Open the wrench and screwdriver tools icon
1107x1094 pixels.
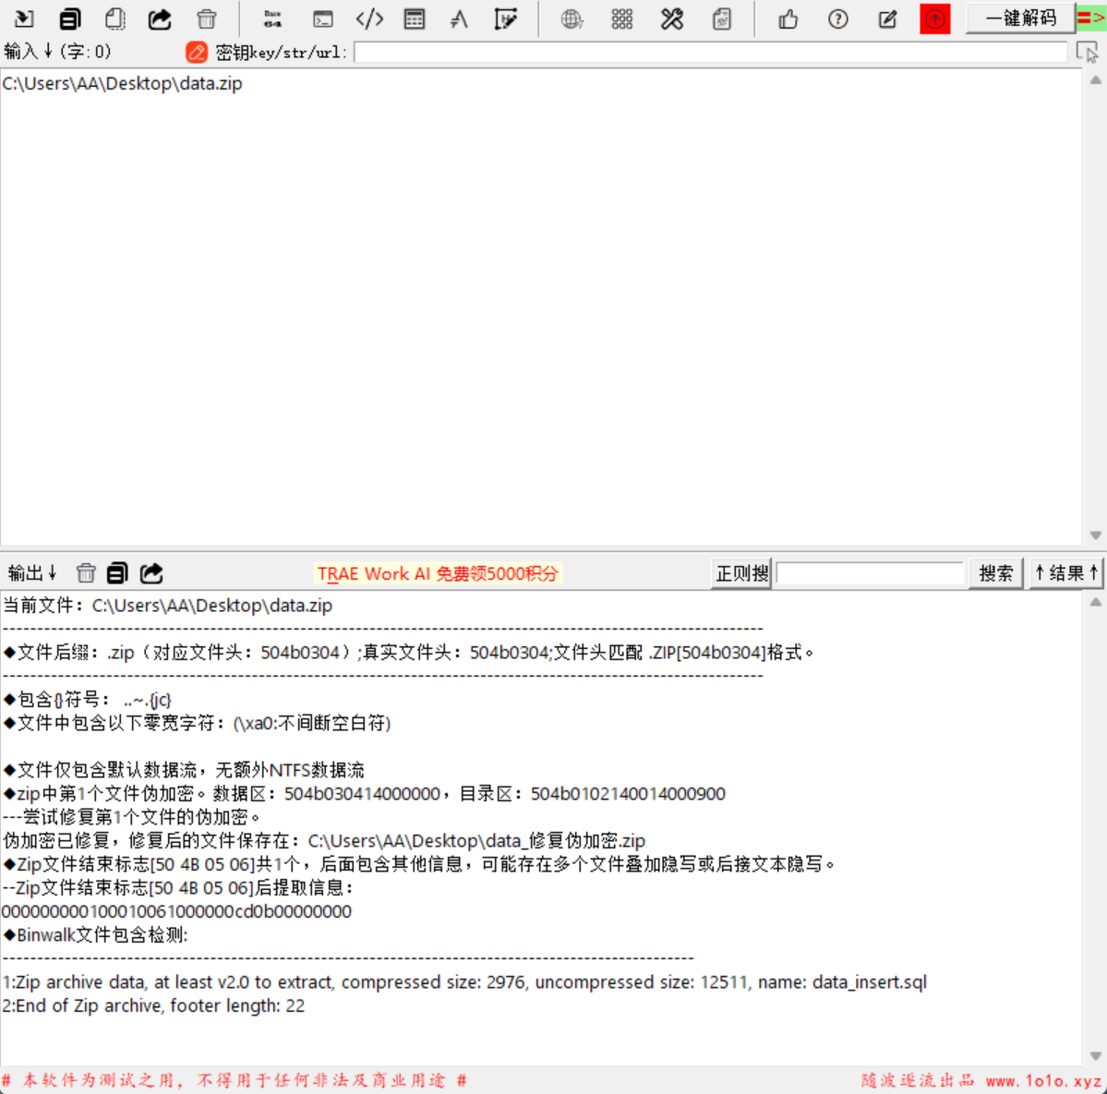(672, 19)
